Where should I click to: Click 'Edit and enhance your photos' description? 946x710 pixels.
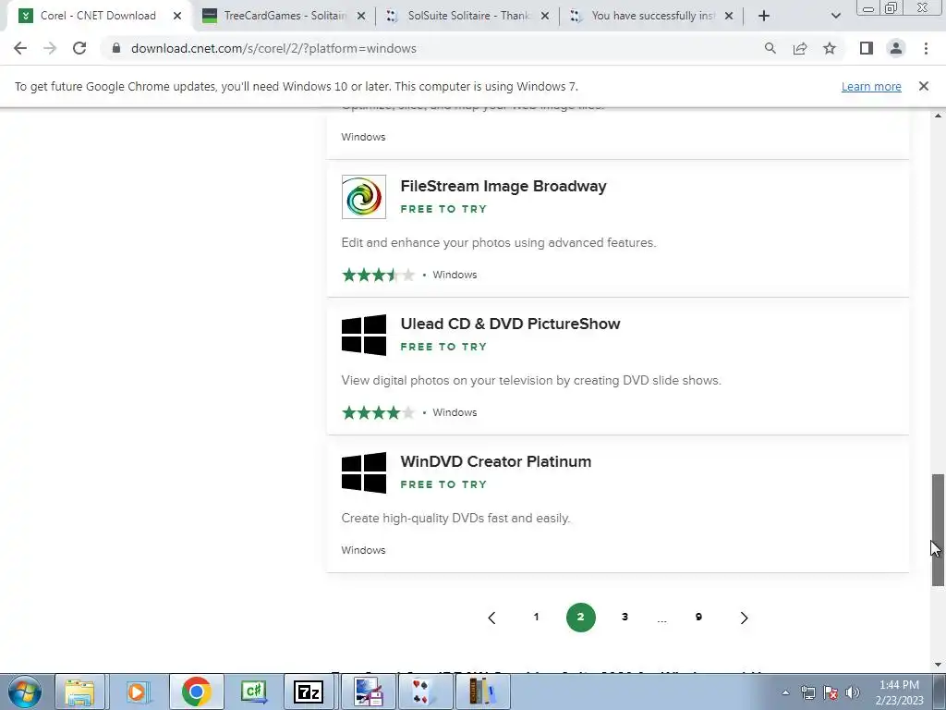pos(498,243)
